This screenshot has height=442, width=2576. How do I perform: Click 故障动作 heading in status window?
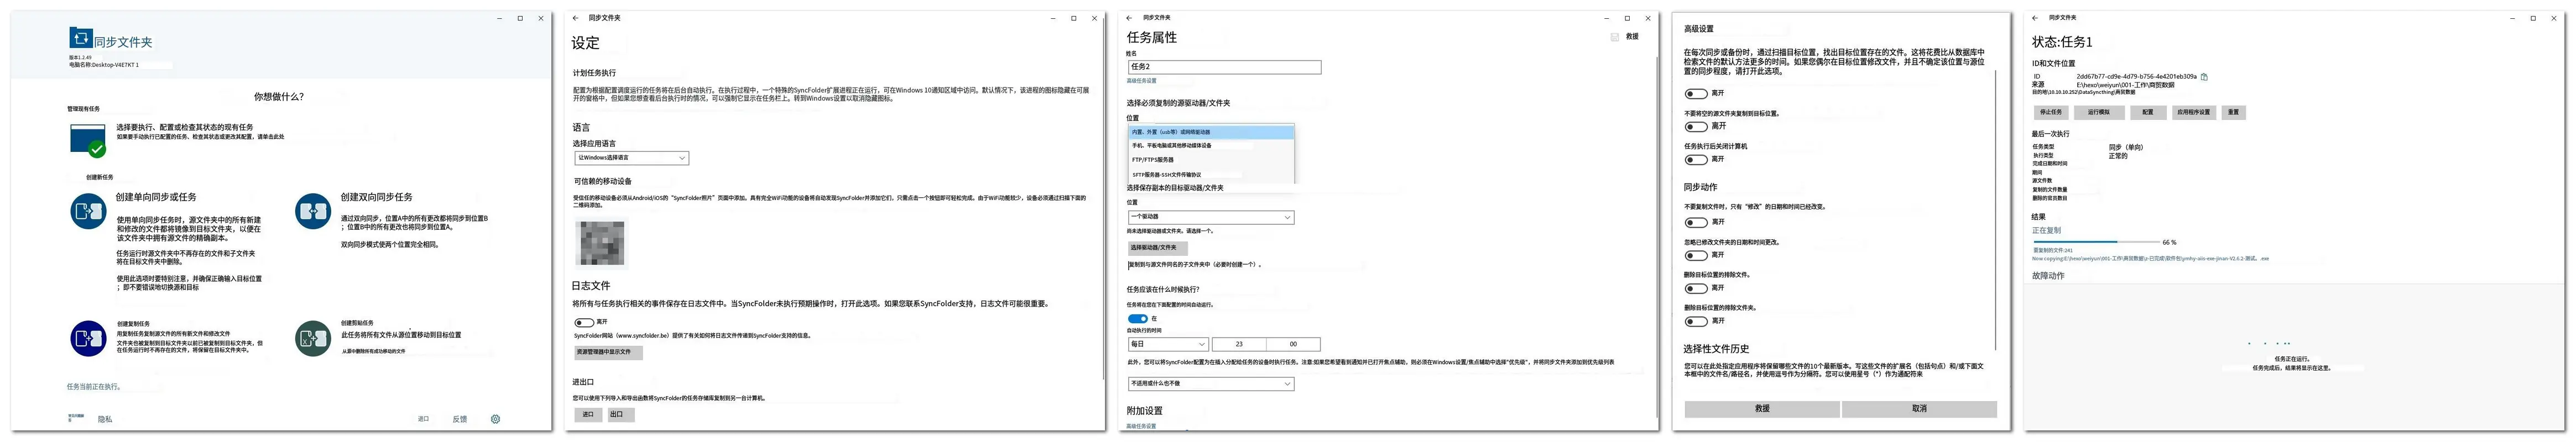click(2048, 276)
